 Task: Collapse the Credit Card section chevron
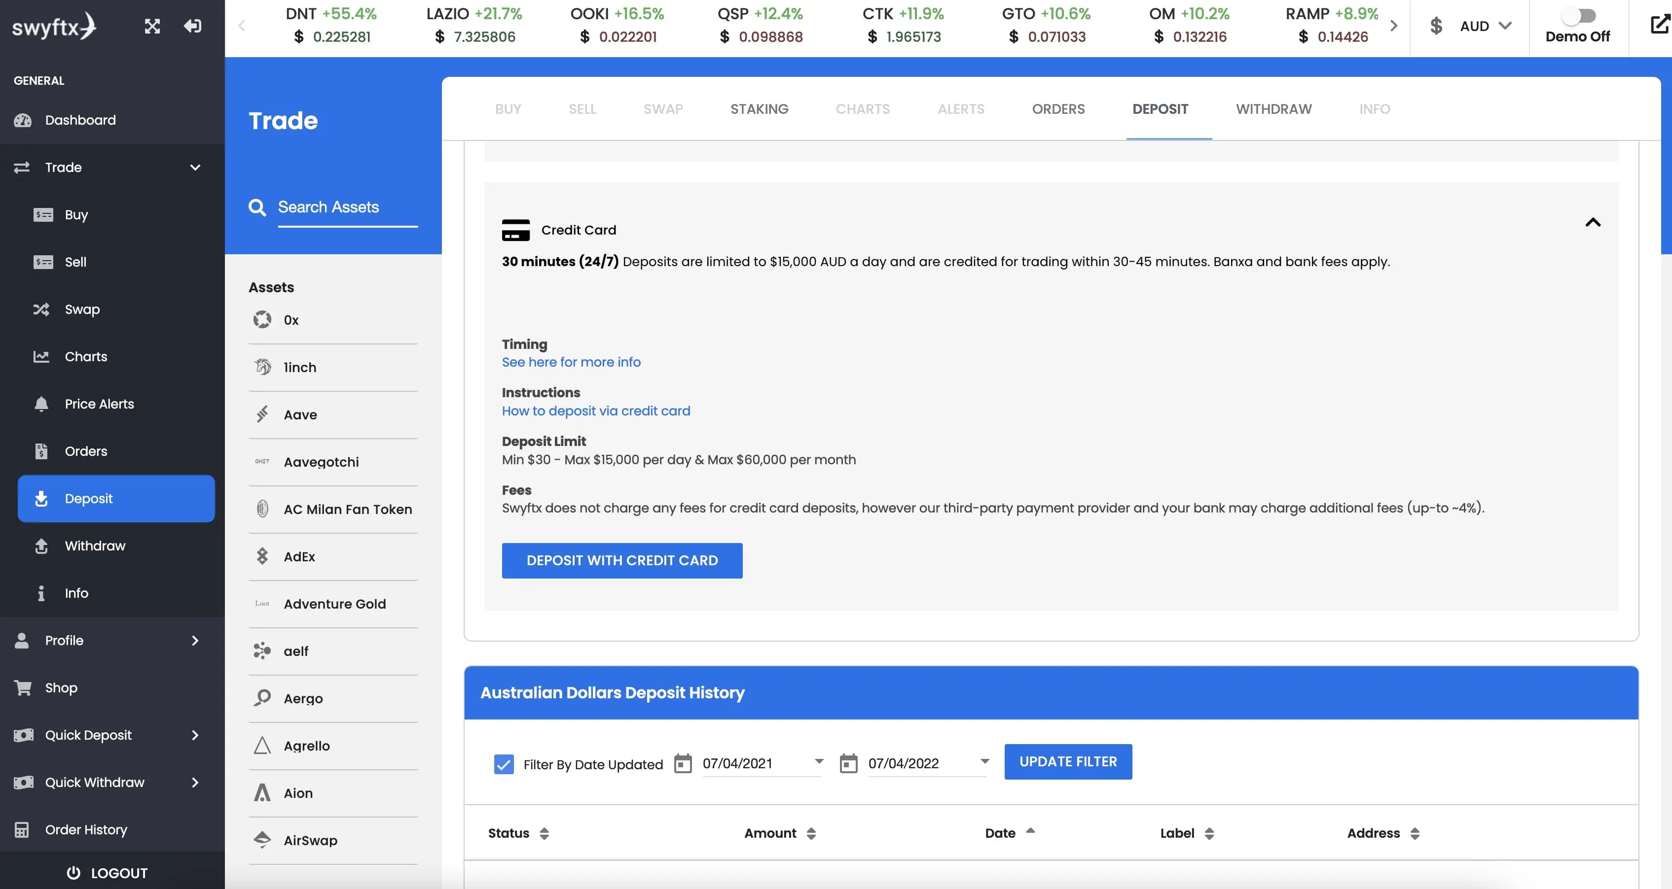coord(1592,222)
